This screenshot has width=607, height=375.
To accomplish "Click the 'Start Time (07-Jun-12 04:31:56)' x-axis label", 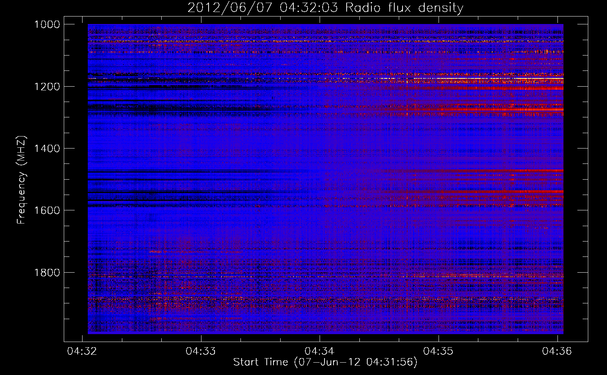I will click(325, 362).
